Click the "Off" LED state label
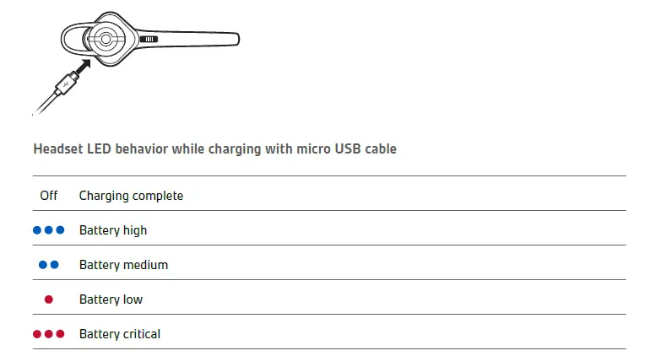The width and height of the screenshot is (672, 356). (x=49, y=196)
